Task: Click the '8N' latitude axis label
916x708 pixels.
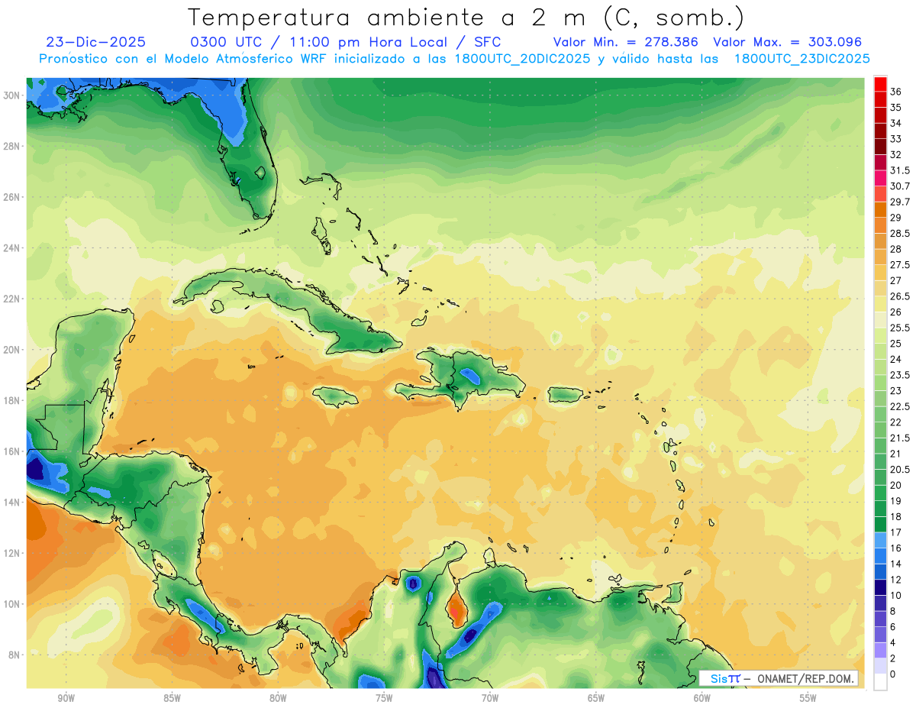Action: click(15, 655)
